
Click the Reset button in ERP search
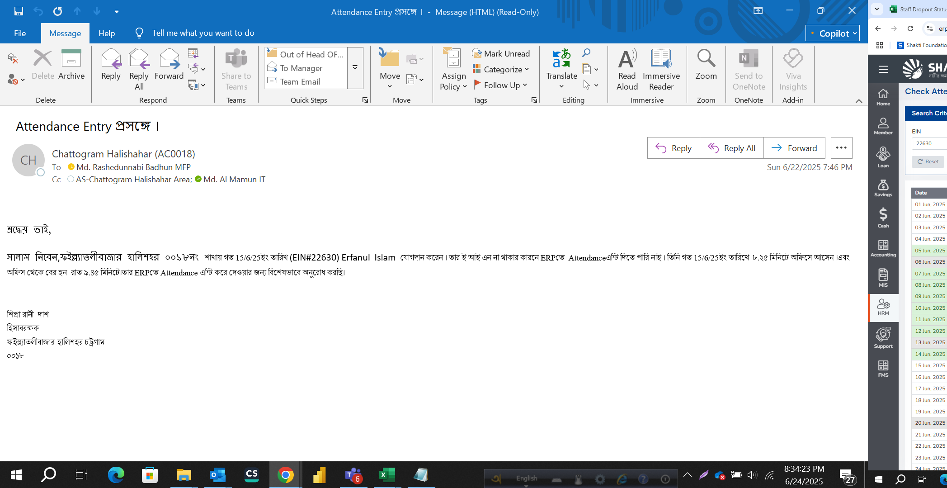[x=928, y=161]
